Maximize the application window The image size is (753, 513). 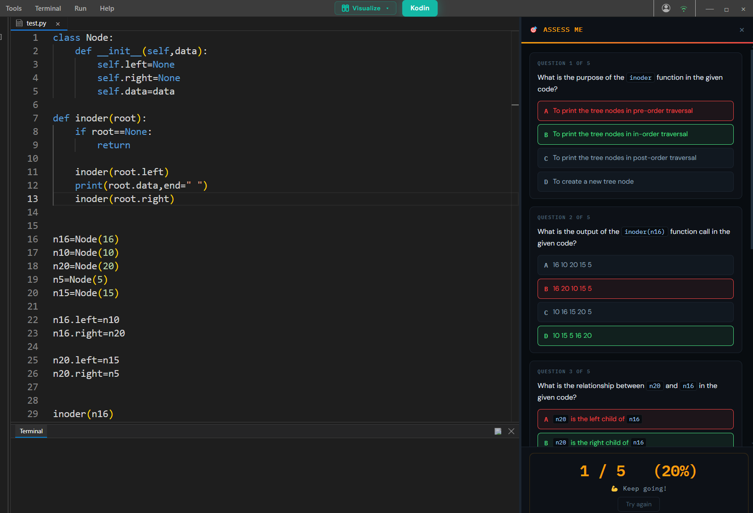pyautogui.click(x=727, y=9)
